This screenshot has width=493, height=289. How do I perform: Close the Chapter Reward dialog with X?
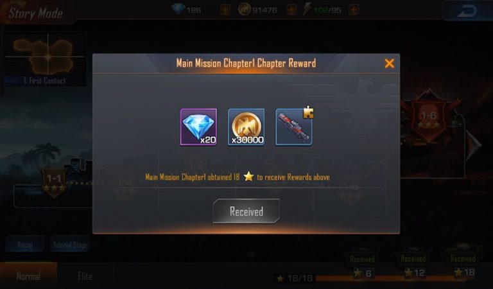(389, 64)
